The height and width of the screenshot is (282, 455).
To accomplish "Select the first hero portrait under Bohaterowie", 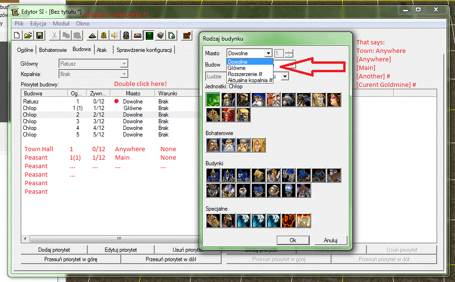I will [213, 145].
